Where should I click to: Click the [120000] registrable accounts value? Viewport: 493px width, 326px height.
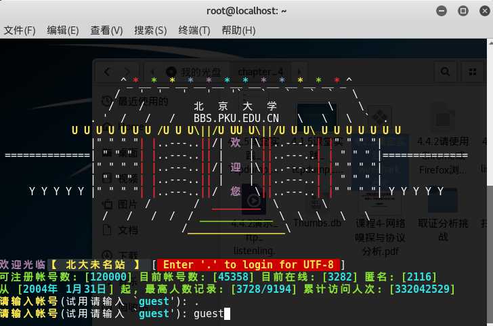pyautogui.click(x=108, y=277)
